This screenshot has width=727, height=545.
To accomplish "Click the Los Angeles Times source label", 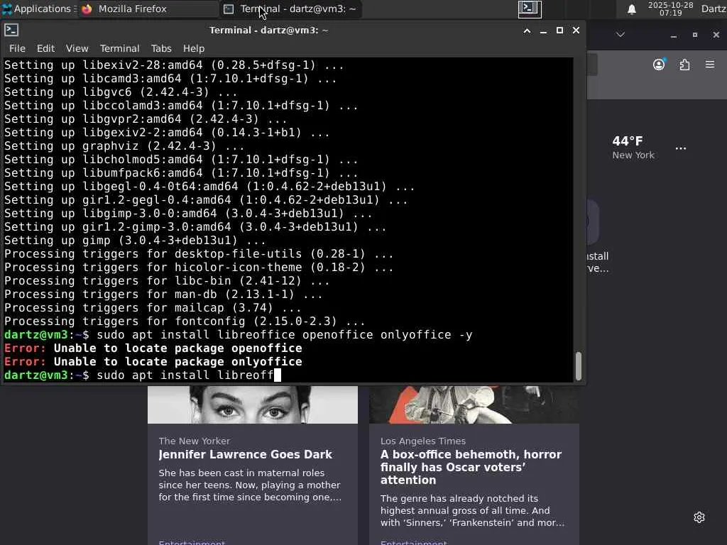I will click(x=423, y=441).
